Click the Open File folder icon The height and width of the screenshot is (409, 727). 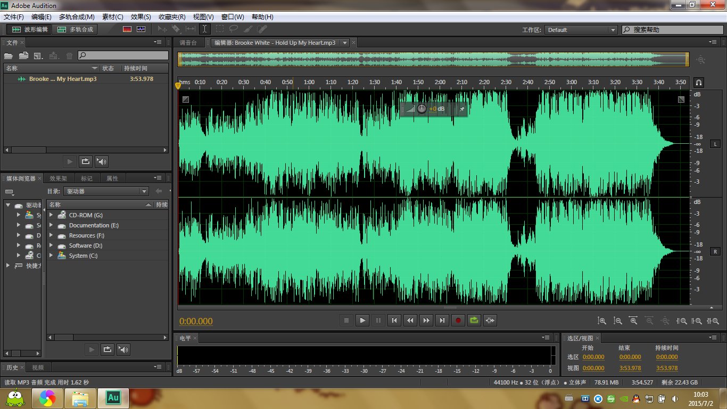click(8, 55)
